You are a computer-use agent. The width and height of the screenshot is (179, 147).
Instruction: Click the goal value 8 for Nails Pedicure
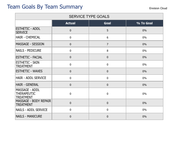point(107,51)
